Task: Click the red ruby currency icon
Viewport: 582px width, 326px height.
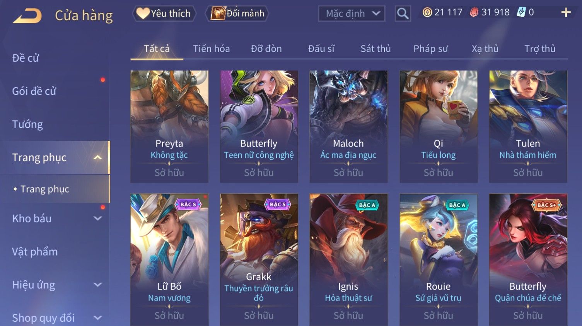Action: (474, 12)
